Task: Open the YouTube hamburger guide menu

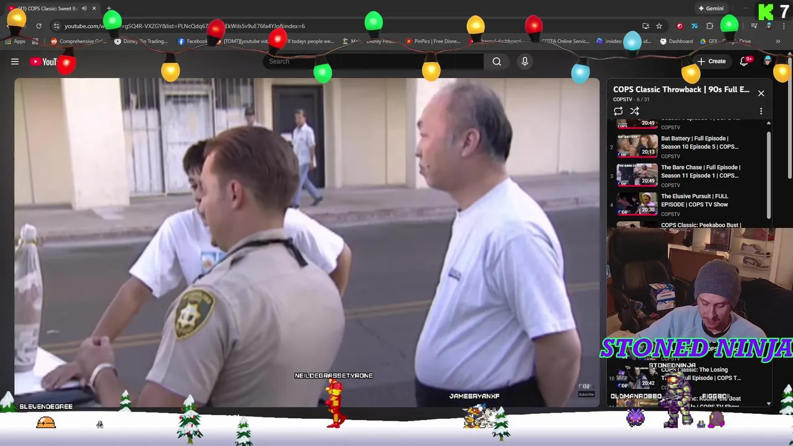Action: point(15,61)
